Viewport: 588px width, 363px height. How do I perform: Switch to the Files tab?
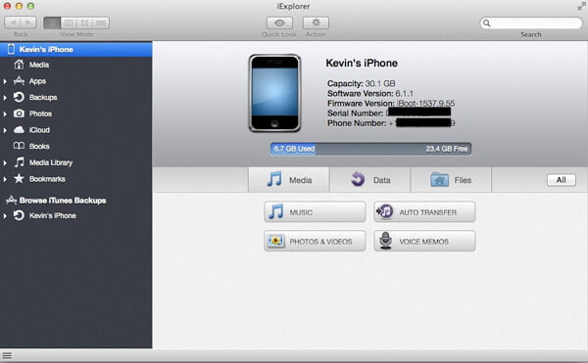pyautogui.click(x=451, y=180)
